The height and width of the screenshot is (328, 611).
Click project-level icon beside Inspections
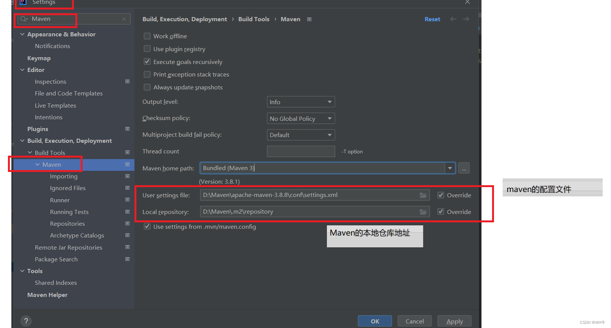point(128,81)
